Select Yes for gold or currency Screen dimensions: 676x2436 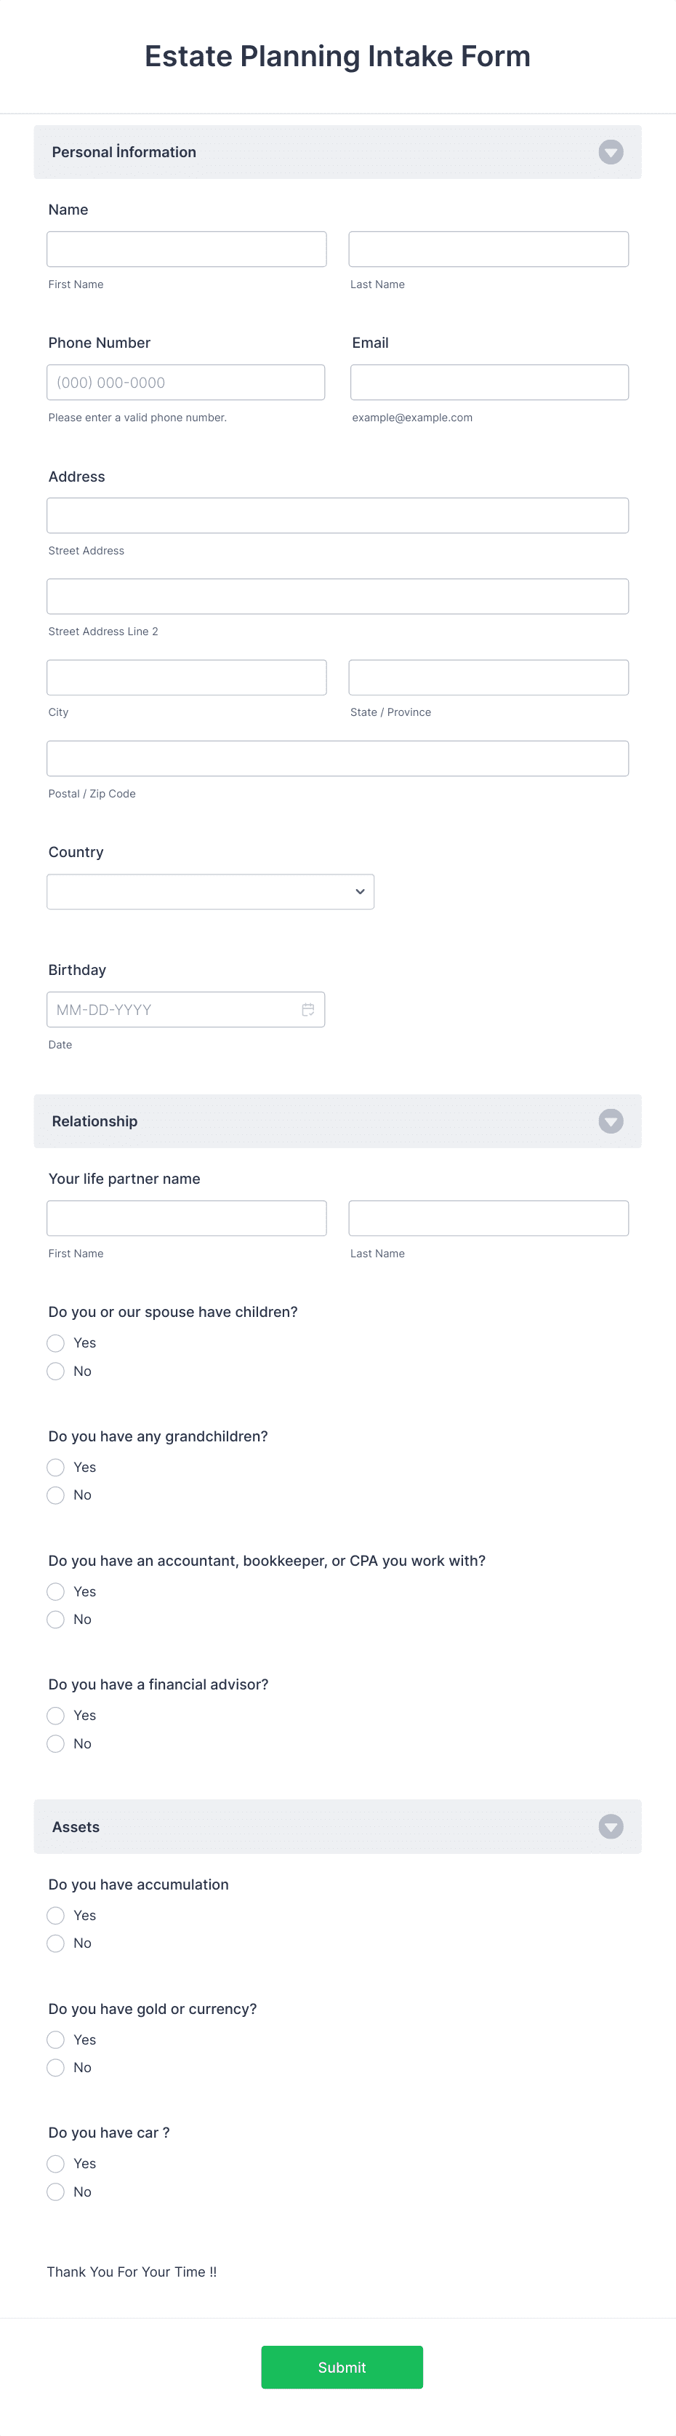pos(55,2039)
